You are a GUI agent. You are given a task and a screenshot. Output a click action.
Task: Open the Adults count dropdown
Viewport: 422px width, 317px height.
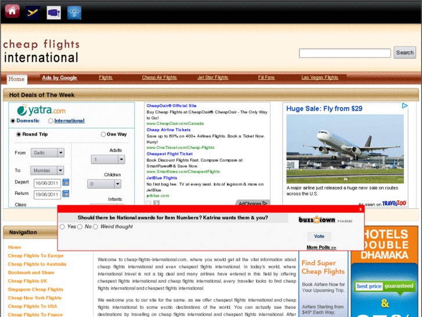[x=108, y=159]
